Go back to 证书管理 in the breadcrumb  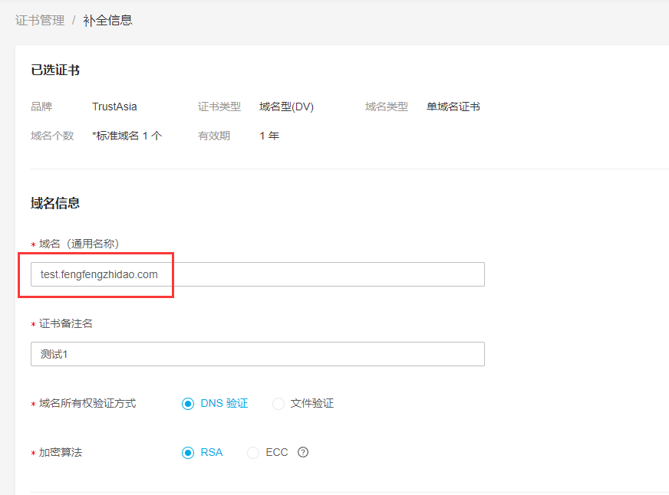pyautogui.click(x=40, y=21)
